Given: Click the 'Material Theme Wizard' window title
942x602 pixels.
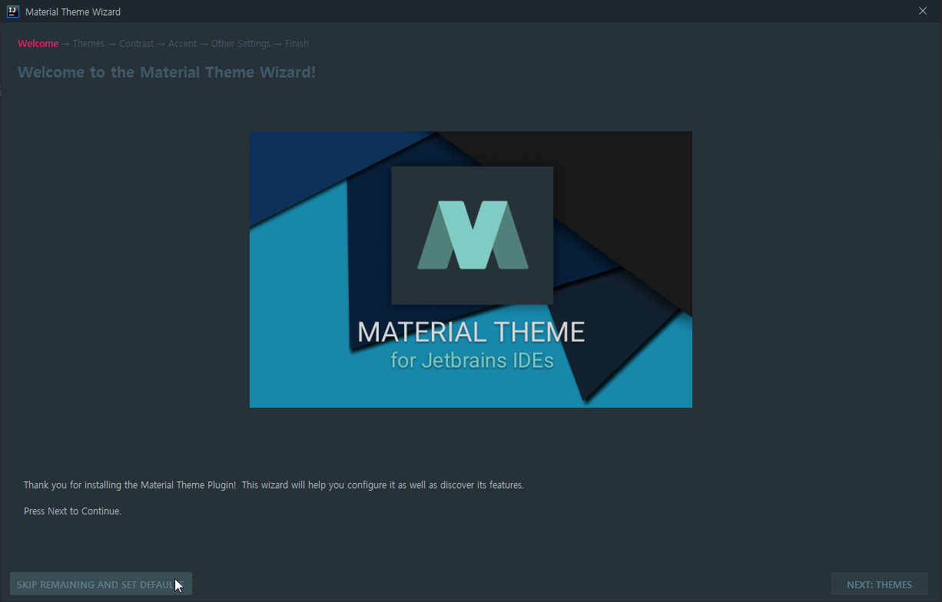Looking at the screenshot, I should 73,12.
